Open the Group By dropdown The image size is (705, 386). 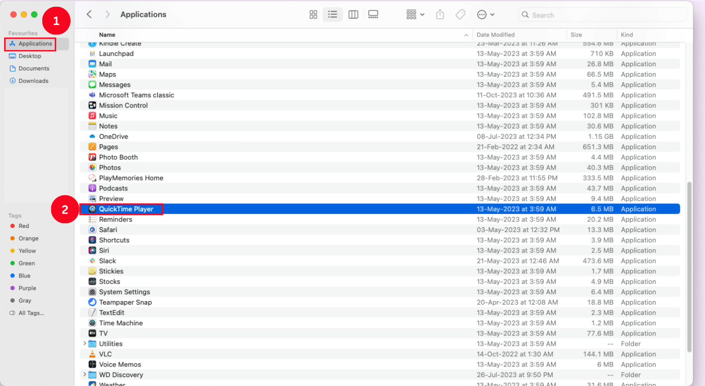415,15
